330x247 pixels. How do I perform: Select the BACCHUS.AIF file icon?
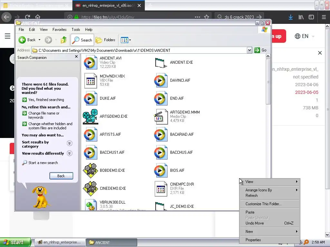[x=161, y=153]
